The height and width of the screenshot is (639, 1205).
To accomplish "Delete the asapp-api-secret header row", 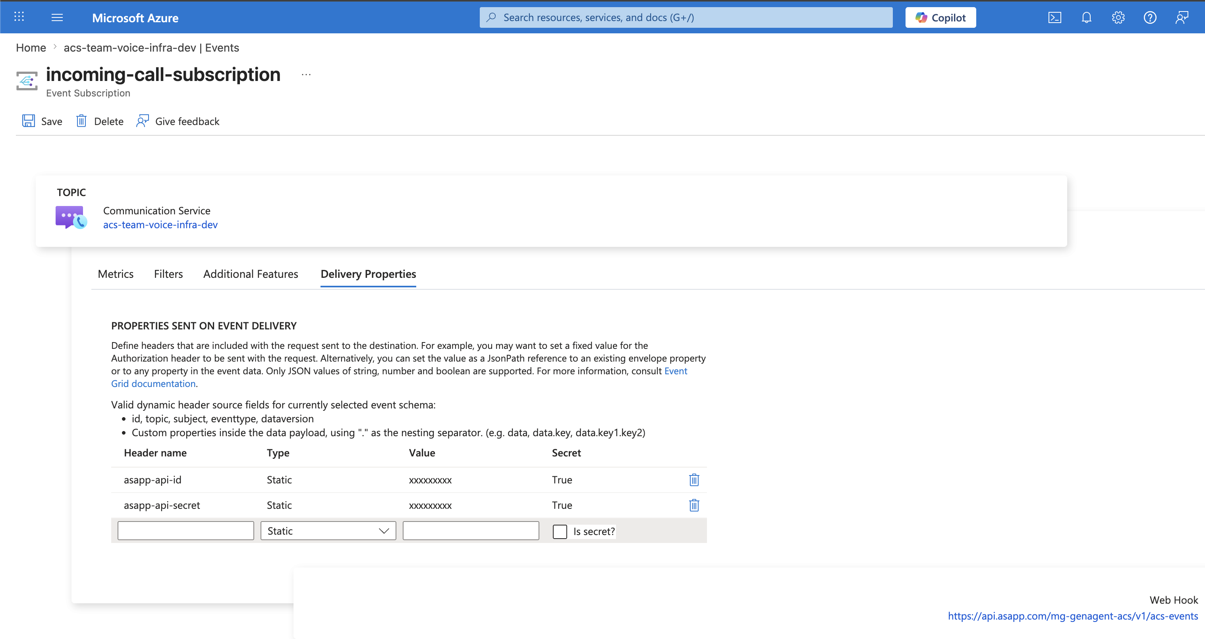I will [x=694, y=505].
